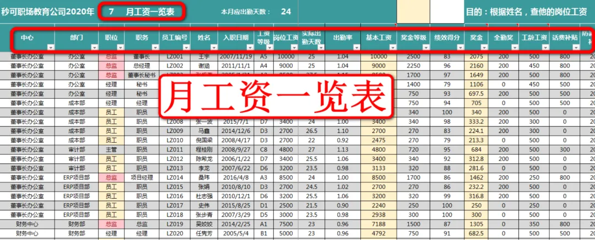Viewport: 595px width, 240px height.
Task: Select base salary cell 3133
Action: (x=378, y=168)
